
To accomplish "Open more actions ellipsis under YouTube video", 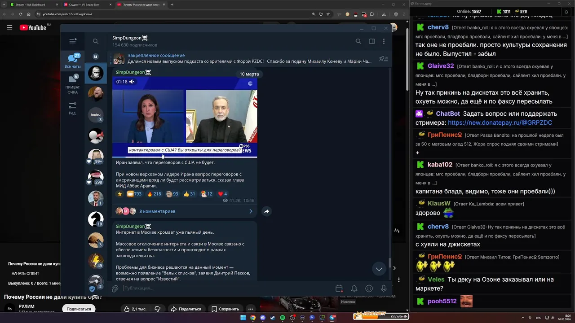I will pos(251,309).
